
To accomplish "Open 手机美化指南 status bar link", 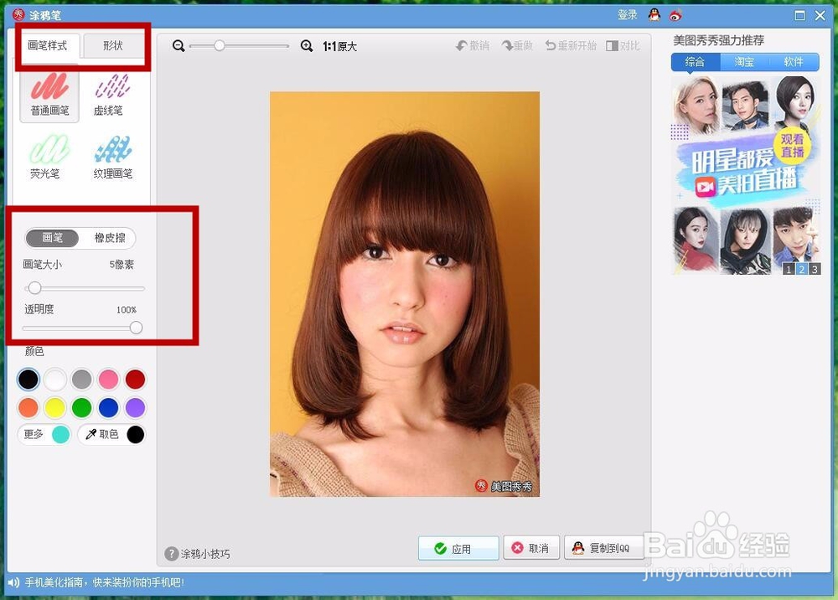I will click(104, 582).
